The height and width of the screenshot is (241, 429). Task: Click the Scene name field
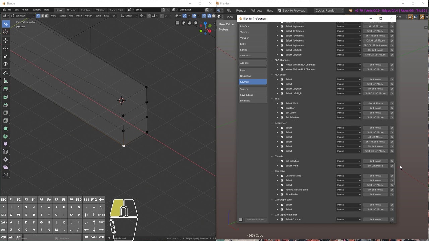(x=147, y=10)
